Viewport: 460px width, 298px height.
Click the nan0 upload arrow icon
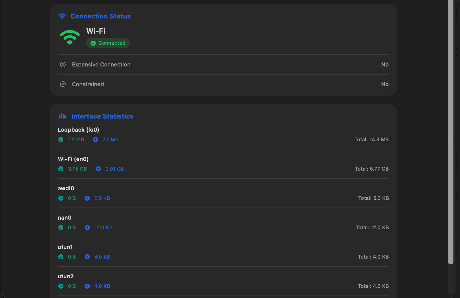pos(87,227)
